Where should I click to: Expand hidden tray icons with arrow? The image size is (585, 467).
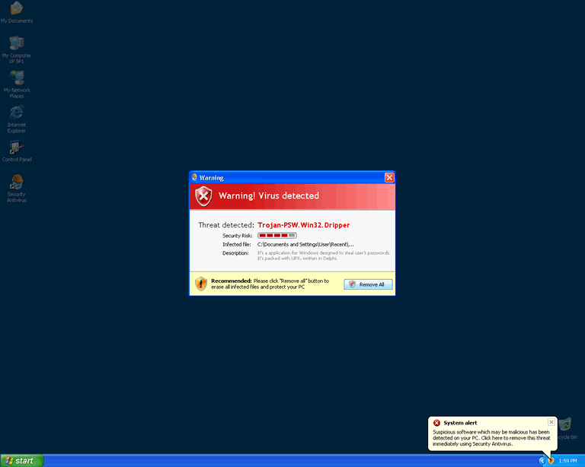click(x=542, y=460)
